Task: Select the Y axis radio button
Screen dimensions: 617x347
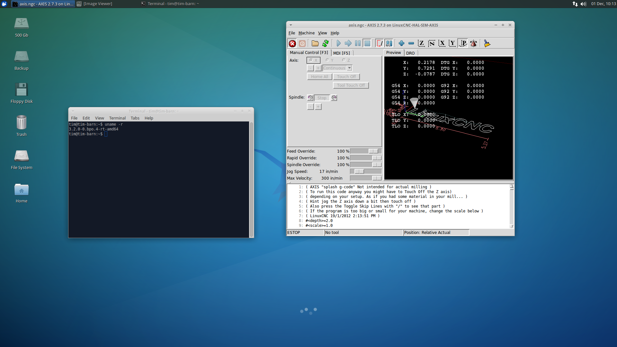Action: point(329,60)
